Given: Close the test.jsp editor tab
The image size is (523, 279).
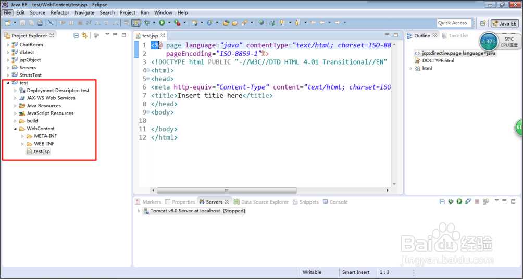Looking at the screenshot, I should [x=163, y=36].
